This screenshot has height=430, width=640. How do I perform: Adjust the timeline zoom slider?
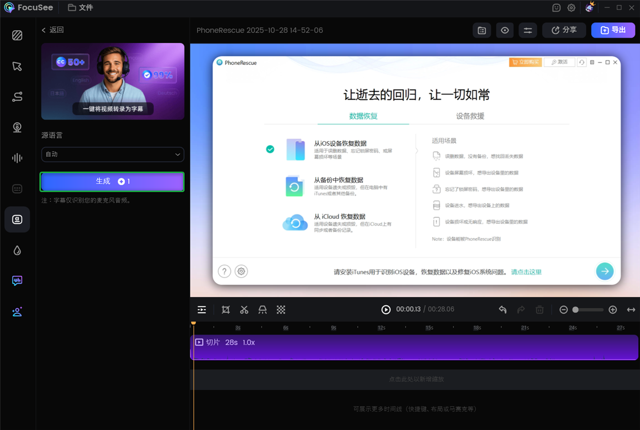click(x=588, y=310)
